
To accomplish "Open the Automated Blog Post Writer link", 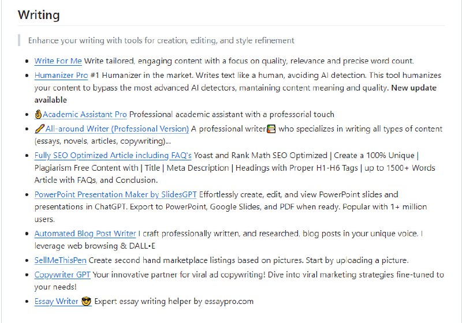I will click(x=85, y=234).
